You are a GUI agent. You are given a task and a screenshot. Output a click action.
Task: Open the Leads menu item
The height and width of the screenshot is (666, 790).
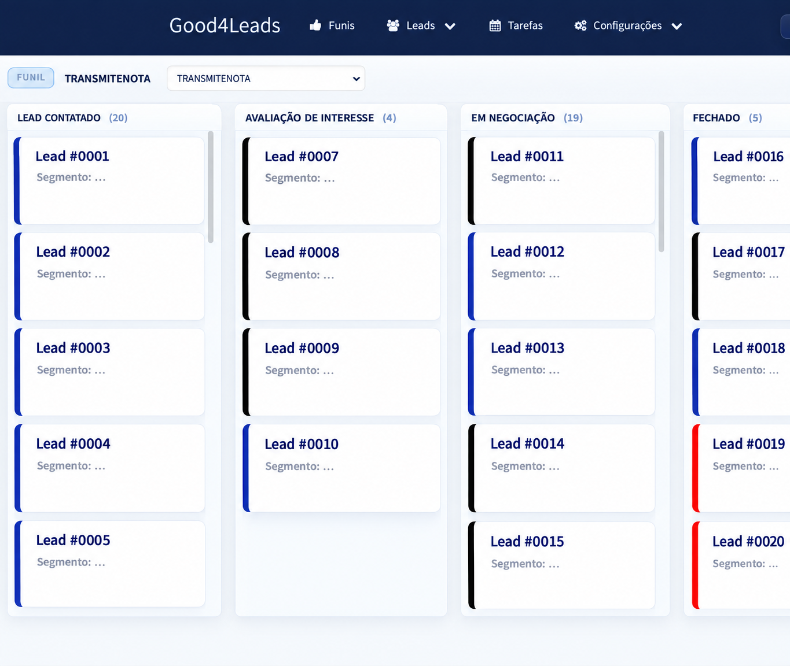421,25
